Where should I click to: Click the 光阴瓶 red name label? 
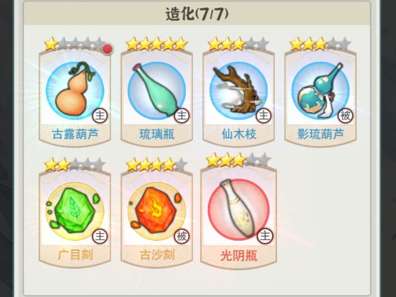coord(239,255)
